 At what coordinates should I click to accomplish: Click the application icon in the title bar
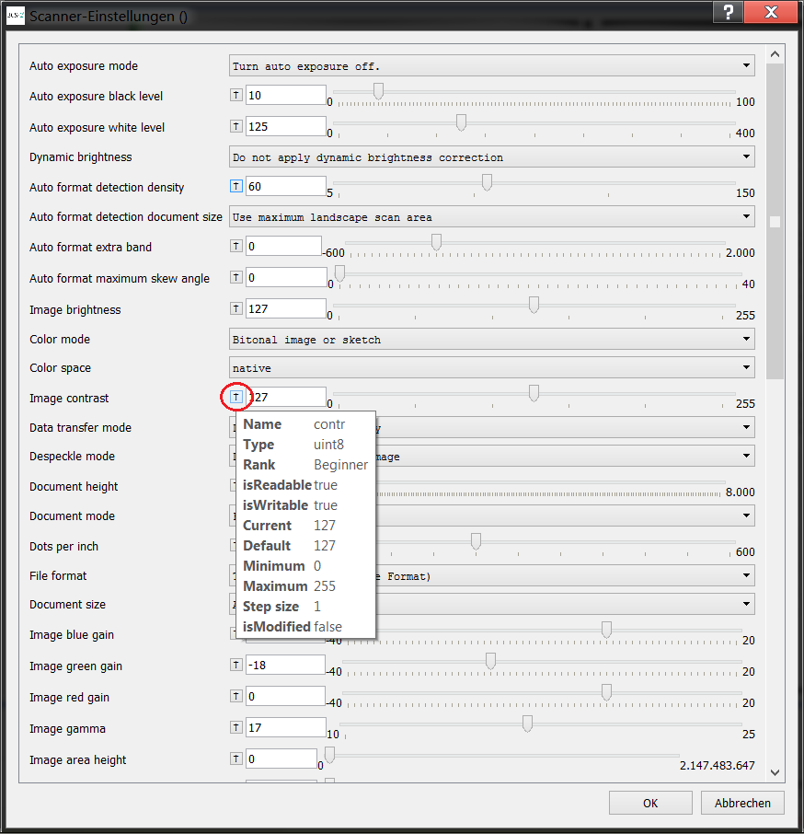click(x=16, y=16)
